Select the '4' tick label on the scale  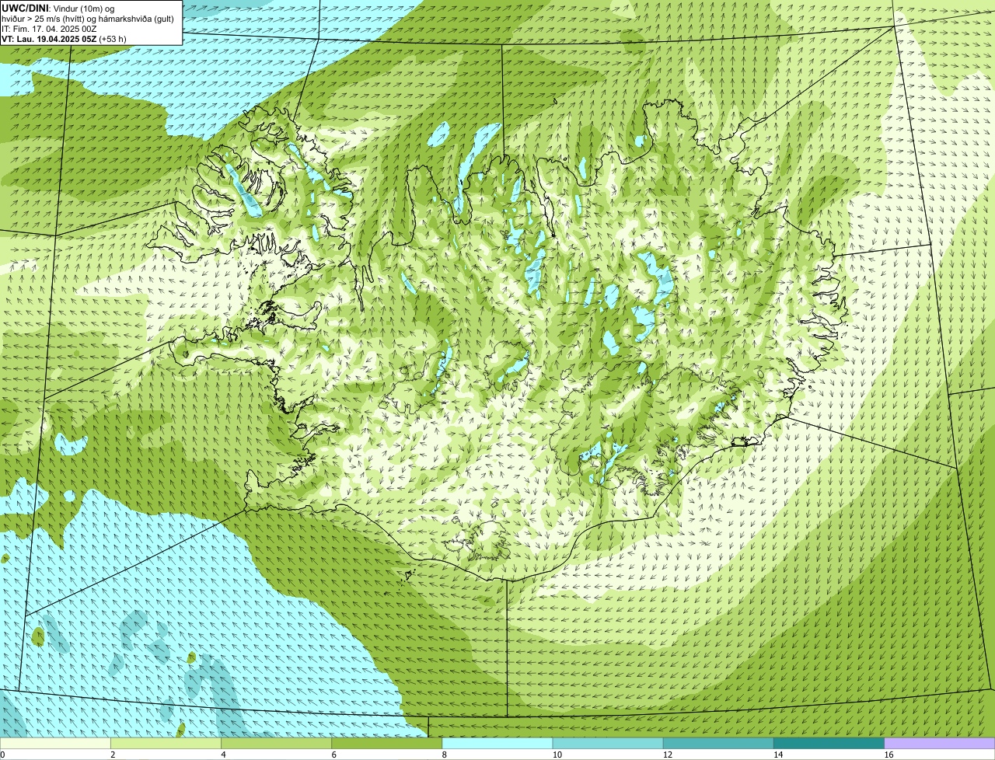pyautogui.click(x=223, y=755)
